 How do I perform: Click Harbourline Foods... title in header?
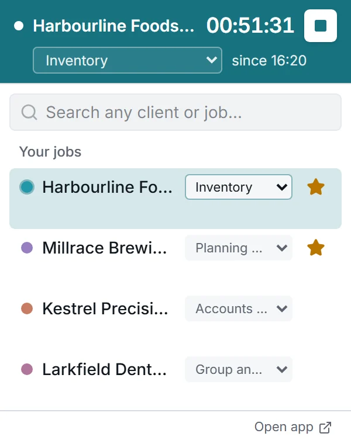[113, 26]
